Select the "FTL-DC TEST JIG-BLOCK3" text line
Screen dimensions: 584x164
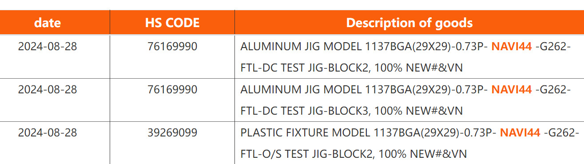coord(305,111)
